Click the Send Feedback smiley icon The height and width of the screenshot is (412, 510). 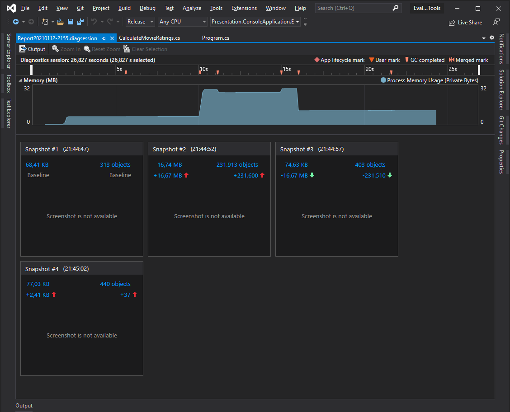[x=497, y=22]
